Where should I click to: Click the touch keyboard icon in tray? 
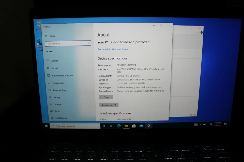click(196, 125)
